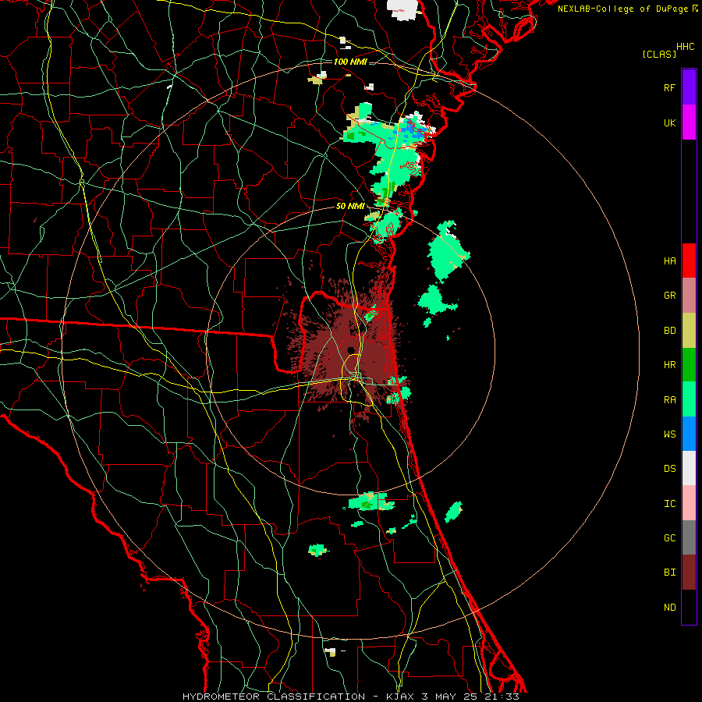
Task: Click the HR legend label
Action: (x=670, y=365)
